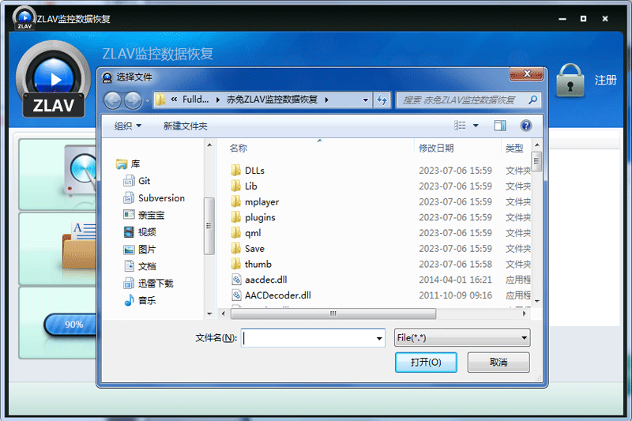Click the large ZLAV play logo

(x=53, y=80)
